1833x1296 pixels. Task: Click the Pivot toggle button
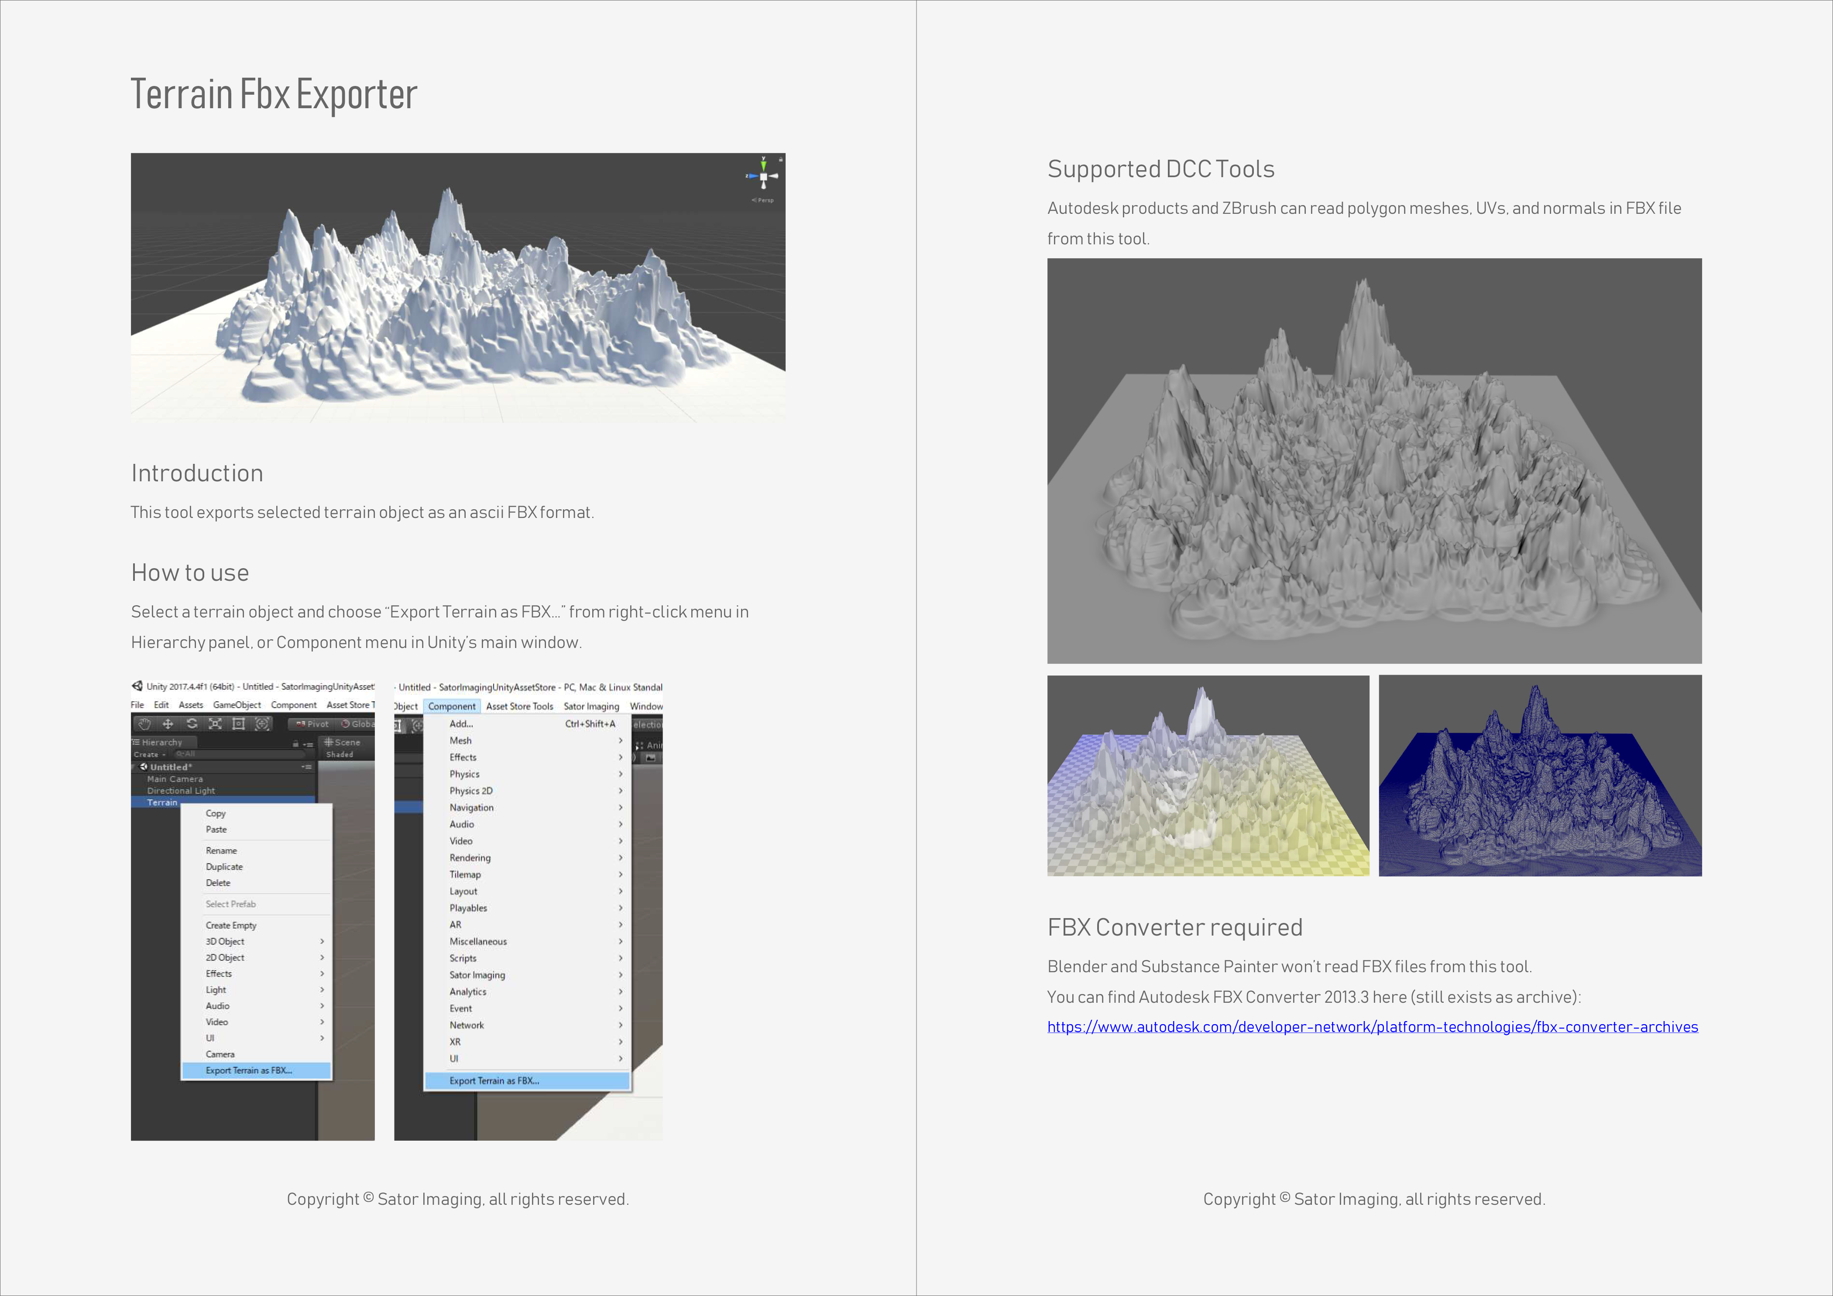pyautogui.click(x=313, y=724)
